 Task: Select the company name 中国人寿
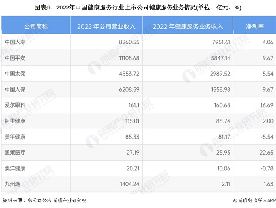pos(15,42)
